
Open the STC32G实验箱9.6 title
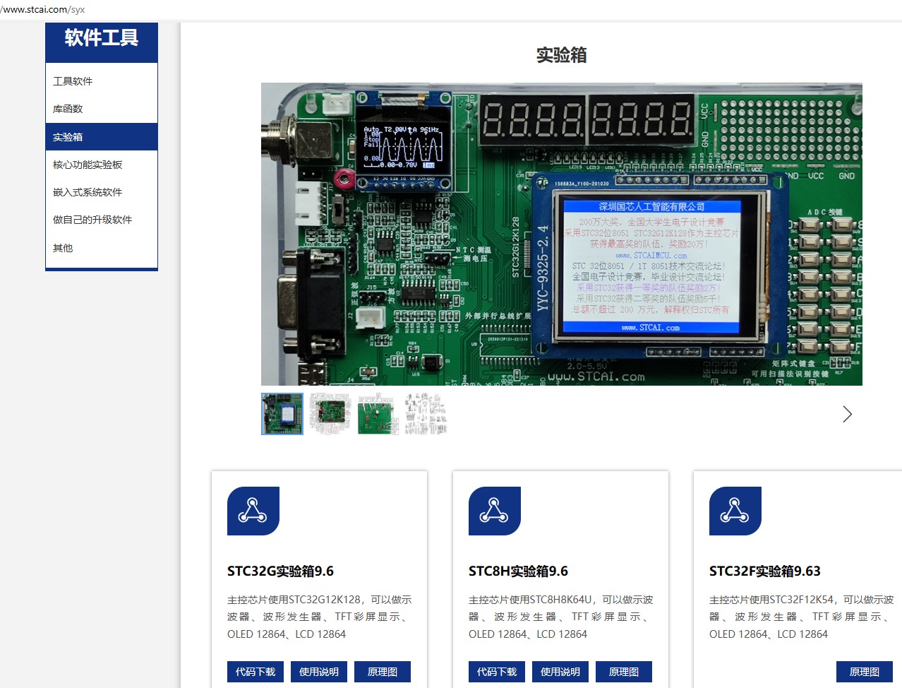coord(280,571)
